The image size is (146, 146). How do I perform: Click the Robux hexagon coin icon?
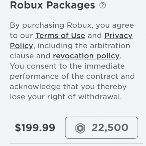80,128
